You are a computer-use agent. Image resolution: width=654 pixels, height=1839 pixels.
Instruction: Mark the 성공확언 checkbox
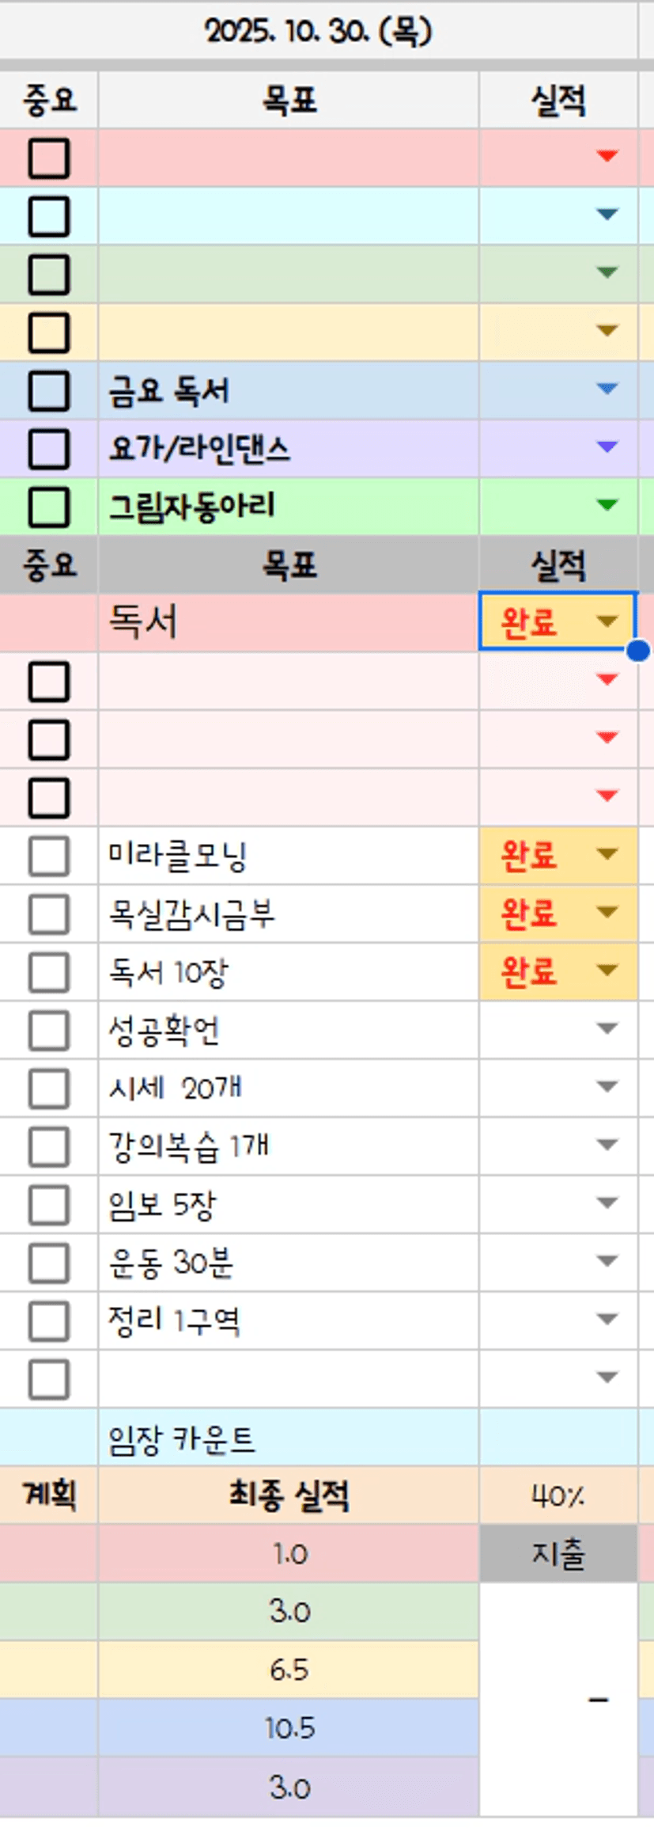pyautogui.click(x=49, y=1030)
